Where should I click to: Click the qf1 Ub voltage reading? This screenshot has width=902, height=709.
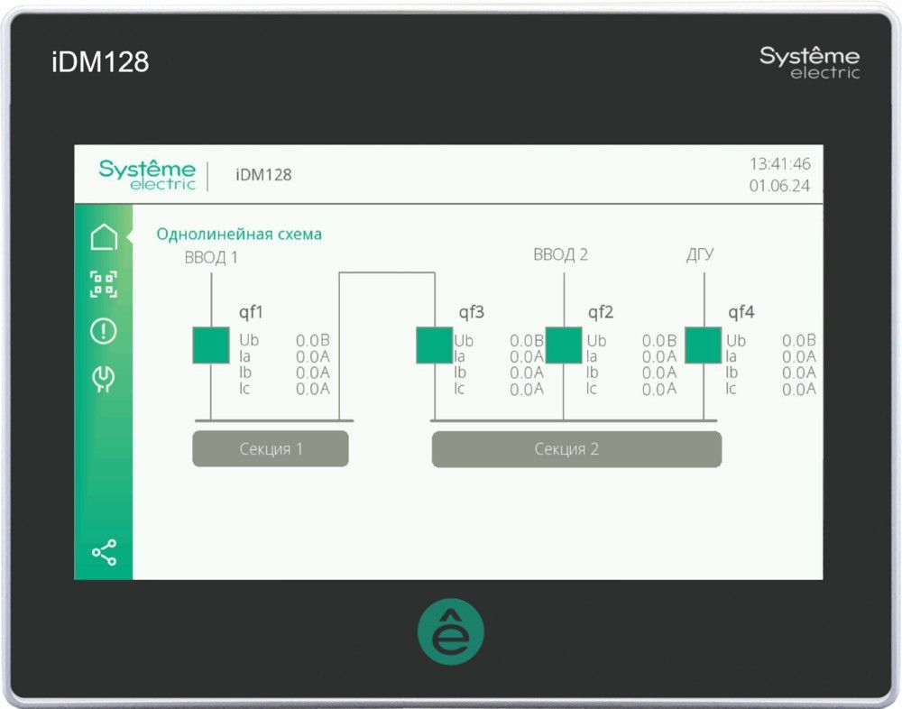point(312,340)
